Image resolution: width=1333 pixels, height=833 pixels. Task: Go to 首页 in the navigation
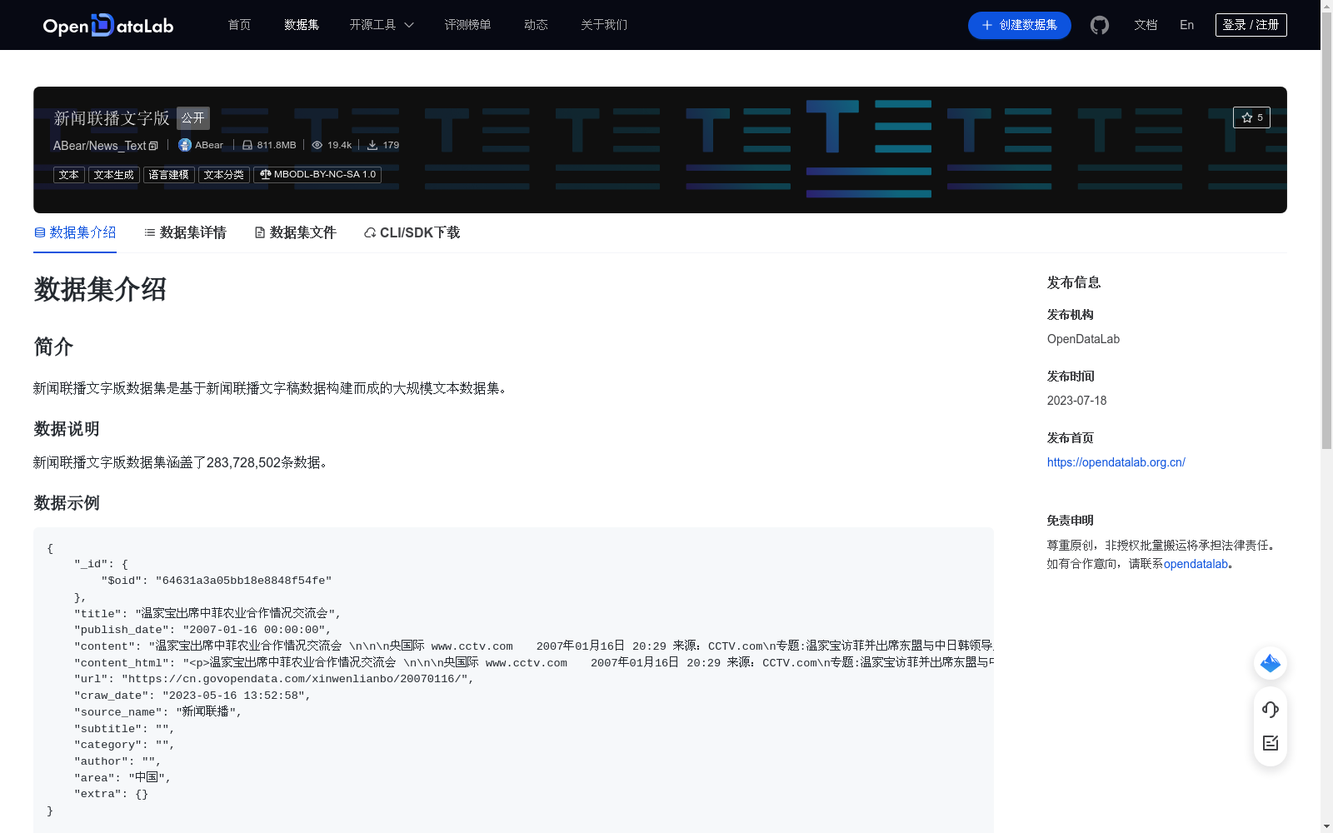(240, 25)
